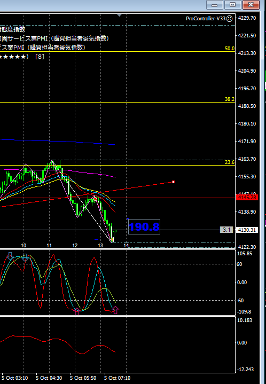Click the -12.243 lower indicator scale value
The width and height of the screenshot is (266, 384).
click(245, 369)
